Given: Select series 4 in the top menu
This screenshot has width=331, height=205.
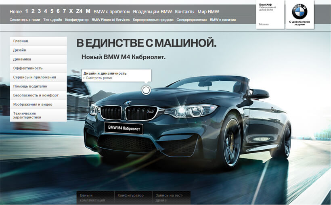Looking at the screenshot, I should point(46,11).
